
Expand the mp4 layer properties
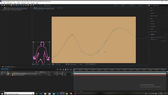tap(7, 74)
